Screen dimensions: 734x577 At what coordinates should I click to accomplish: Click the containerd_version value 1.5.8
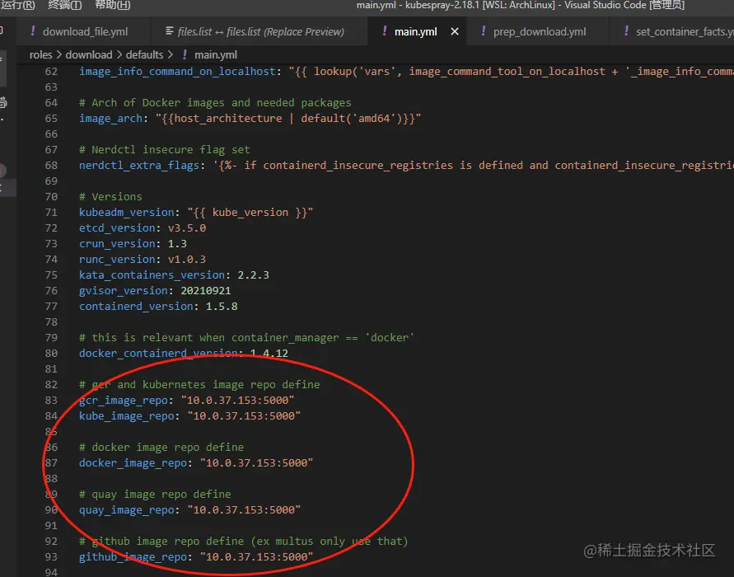pyautogui.click(x=222, y=307)
